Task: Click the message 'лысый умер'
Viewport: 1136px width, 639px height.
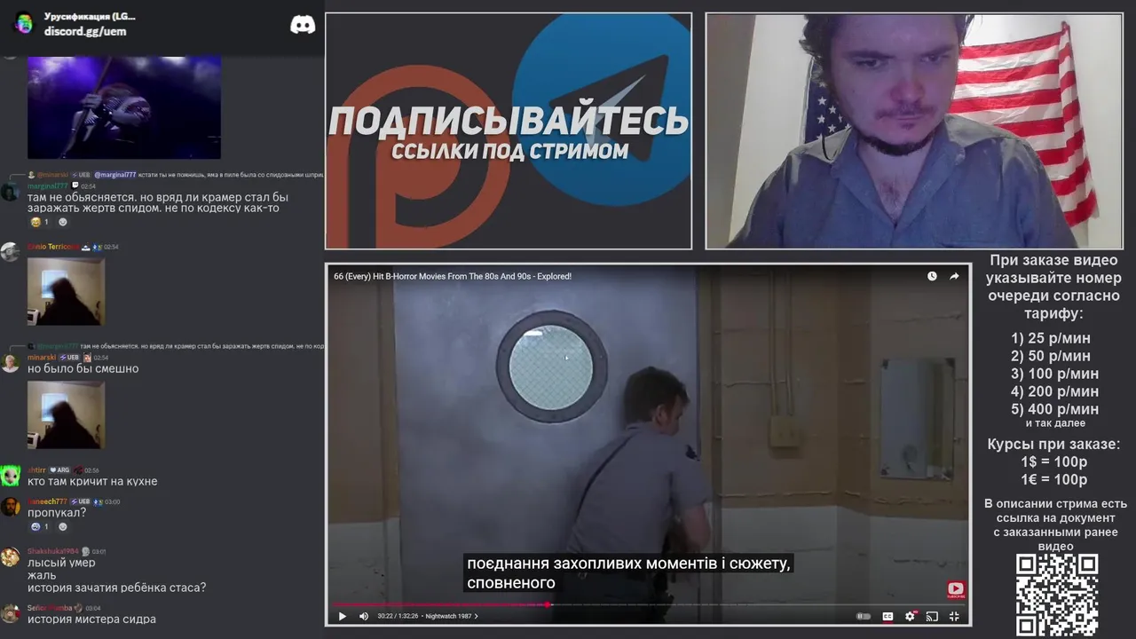Action: pyautogui.click(x=61, y=563)
